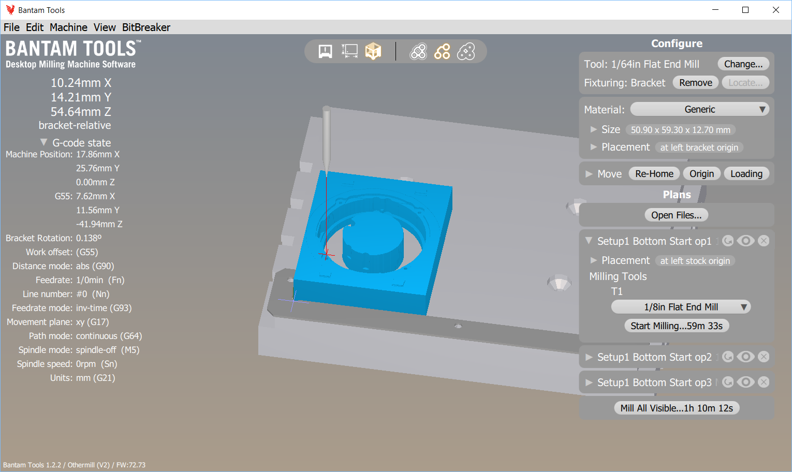This screenshot has width=792, height=472.
Task: Open the stock size setup view icon
Action: (349, 51)
